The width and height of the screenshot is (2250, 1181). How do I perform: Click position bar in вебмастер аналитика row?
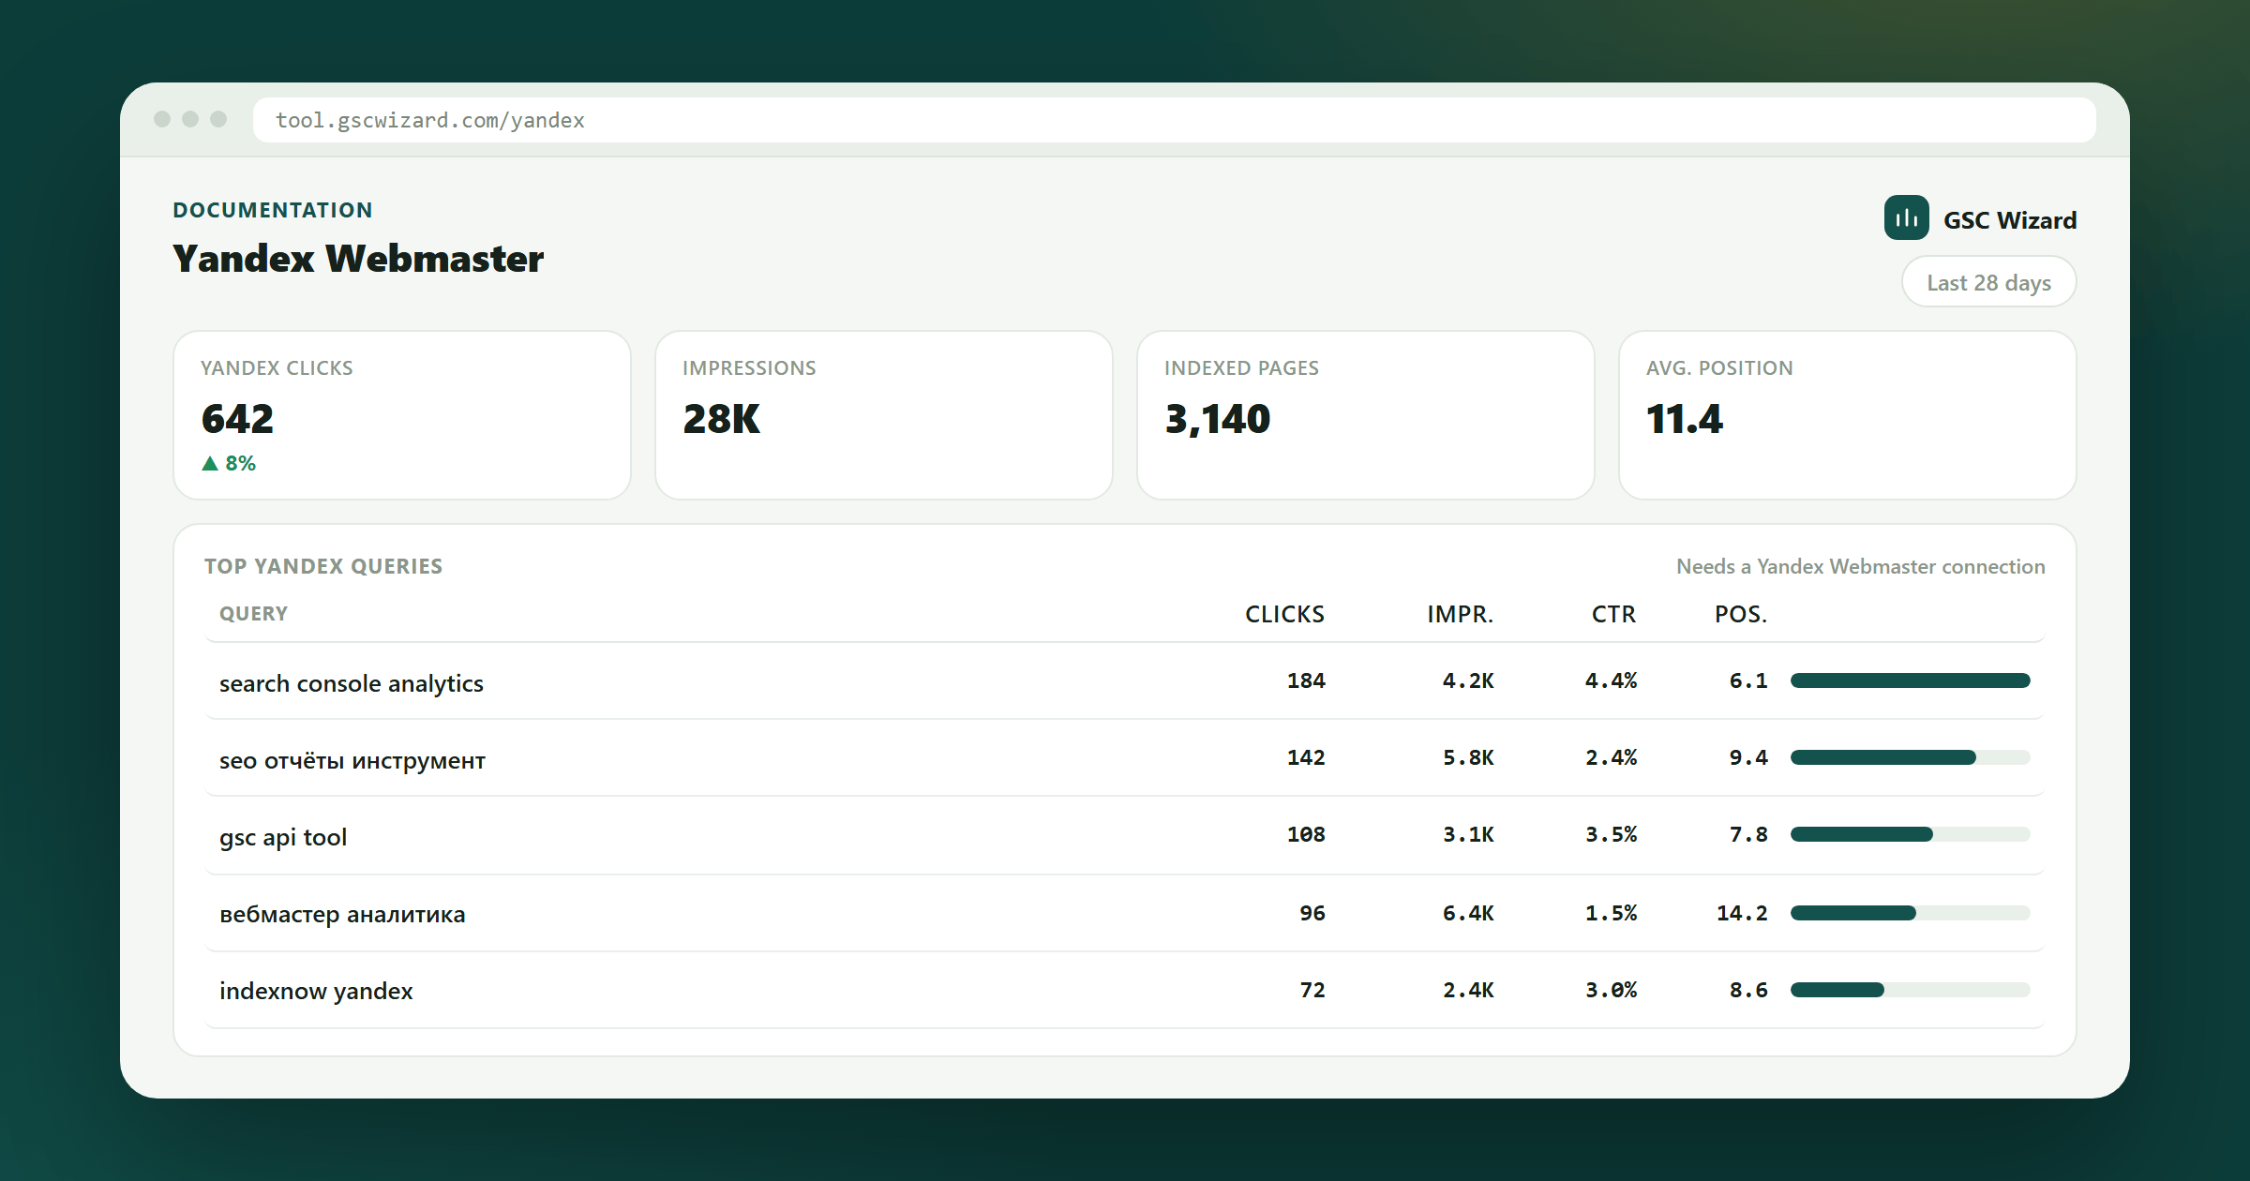[x=1910, y=913]
